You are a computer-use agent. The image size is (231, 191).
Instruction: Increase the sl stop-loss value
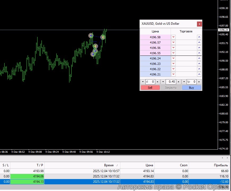click(157, 82)
